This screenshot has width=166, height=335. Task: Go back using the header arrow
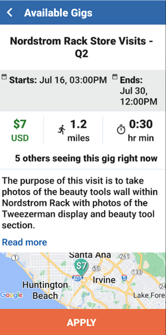[x=10, y=13]
